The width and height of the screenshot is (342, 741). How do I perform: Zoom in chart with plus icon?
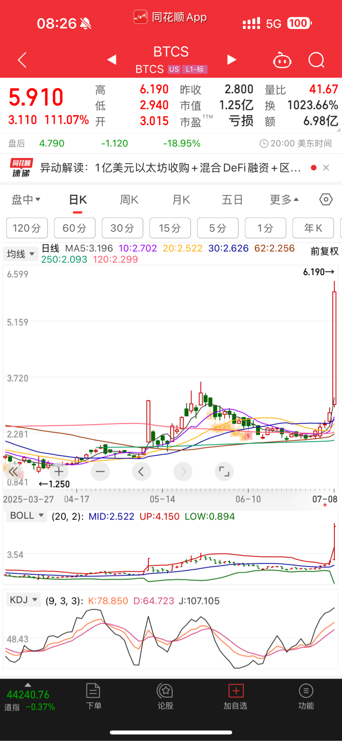coord(59,472)
